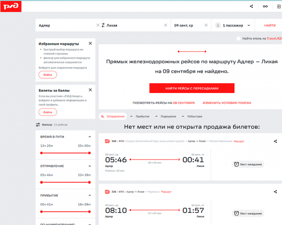Click right handle of ВРЕМЯ В ПУТИ slider
This screenshot has height=225, width=282.
pos(89,153)
